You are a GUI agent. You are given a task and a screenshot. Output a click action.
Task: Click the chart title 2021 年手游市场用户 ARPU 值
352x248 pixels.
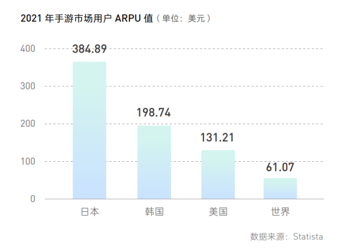coord(87,18)
